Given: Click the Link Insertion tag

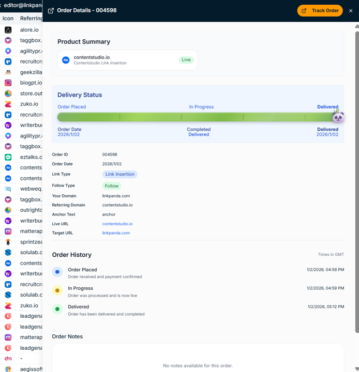Looking at the screenshot, I should point(119,174).
